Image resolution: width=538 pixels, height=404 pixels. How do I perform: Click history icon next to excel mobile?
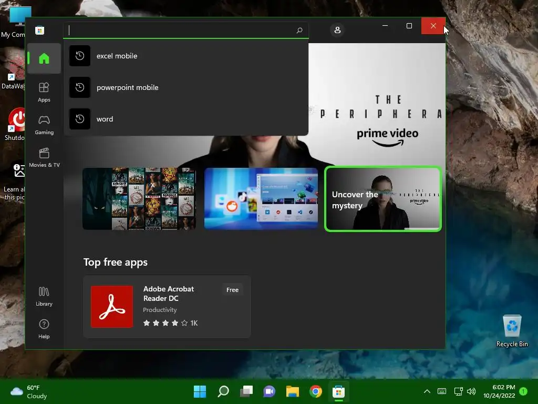pyautogui.click(x=80, y=56)
